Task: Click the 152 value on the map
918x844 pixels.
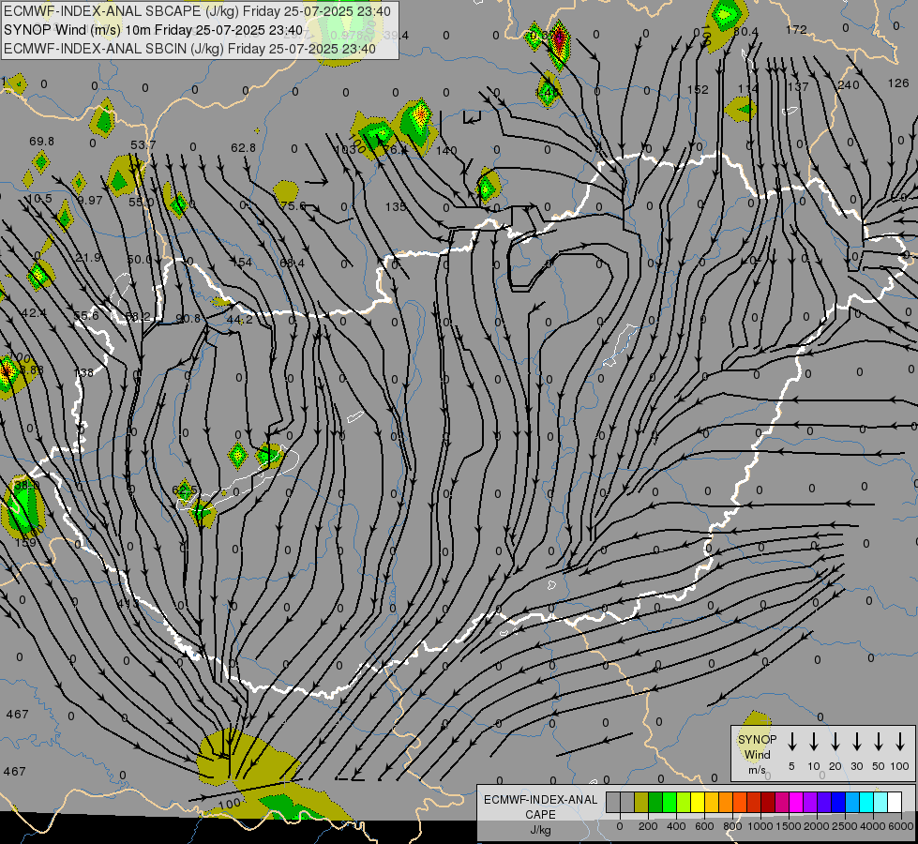Action: pyautogui.click(x=698, y=90)
